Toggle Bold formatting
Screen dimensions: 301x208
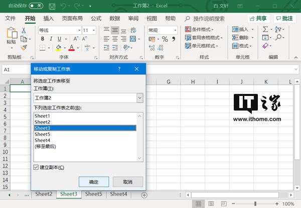[x=43, y=39]
